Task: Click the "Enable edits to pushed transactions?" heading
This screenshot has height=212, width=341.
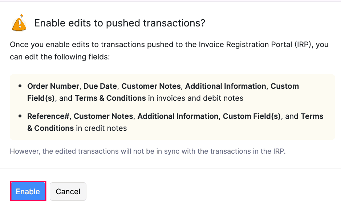Action: [x=119, y=23]
